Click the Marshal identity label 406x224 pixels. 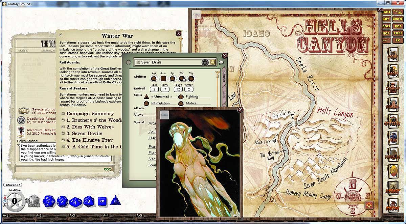[x=13, y=185]
